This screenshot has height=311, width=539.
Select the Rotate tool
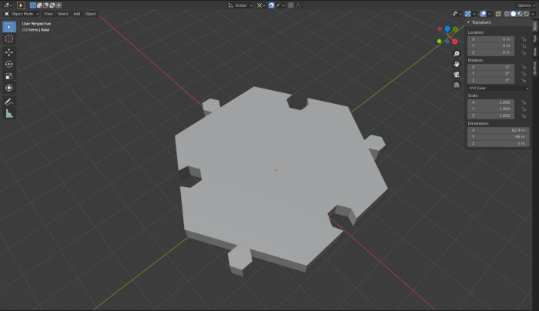[9, 64]
